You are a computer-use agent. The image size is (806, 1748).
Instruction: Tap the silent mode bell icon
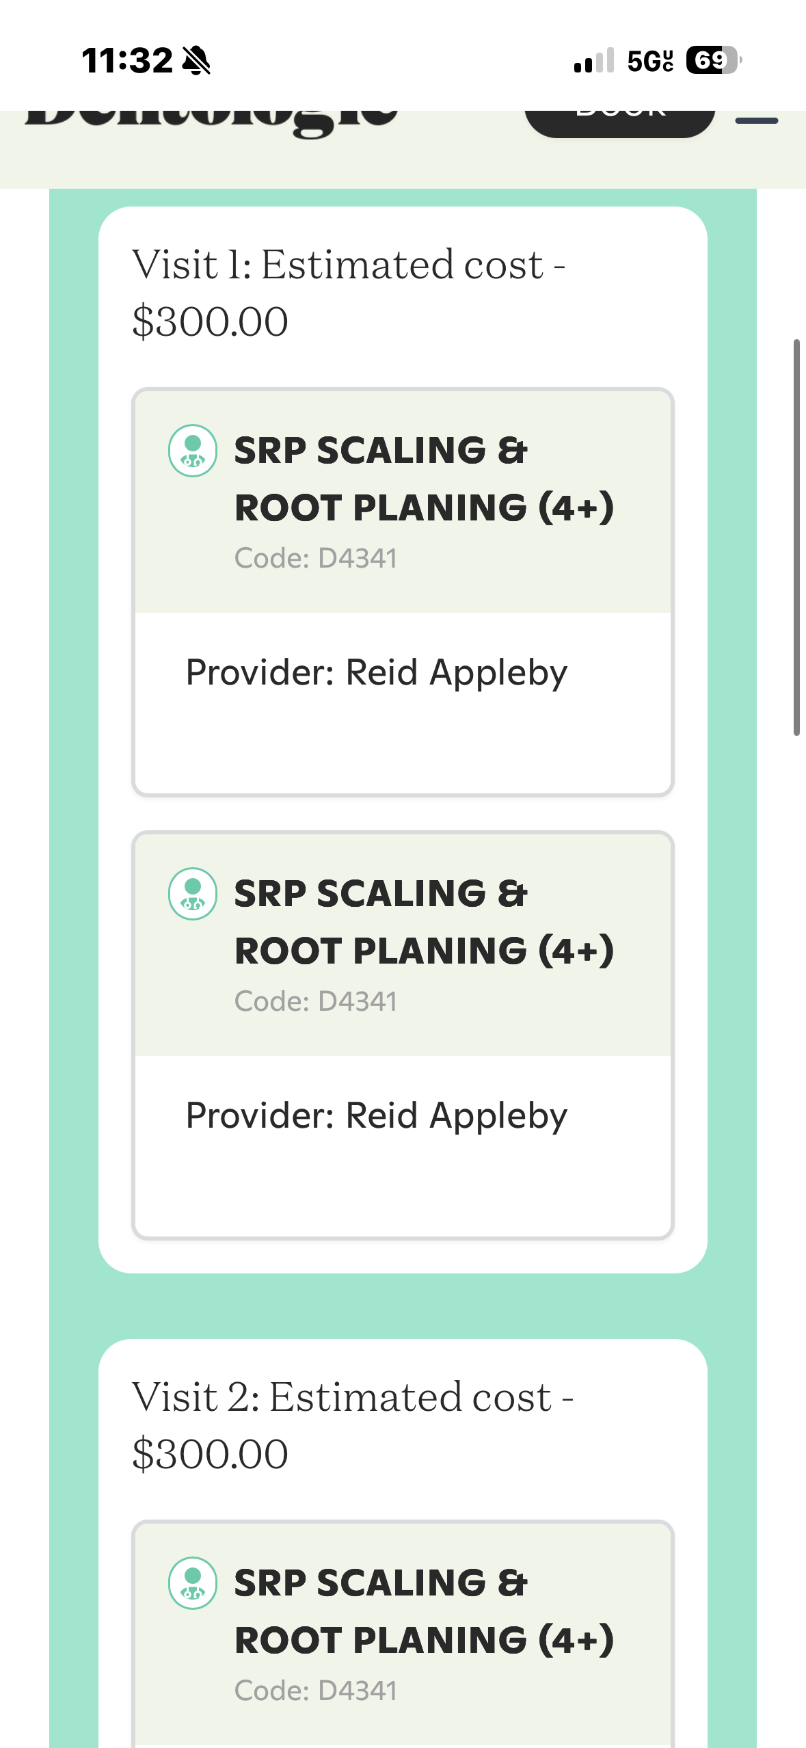point(197,60)
